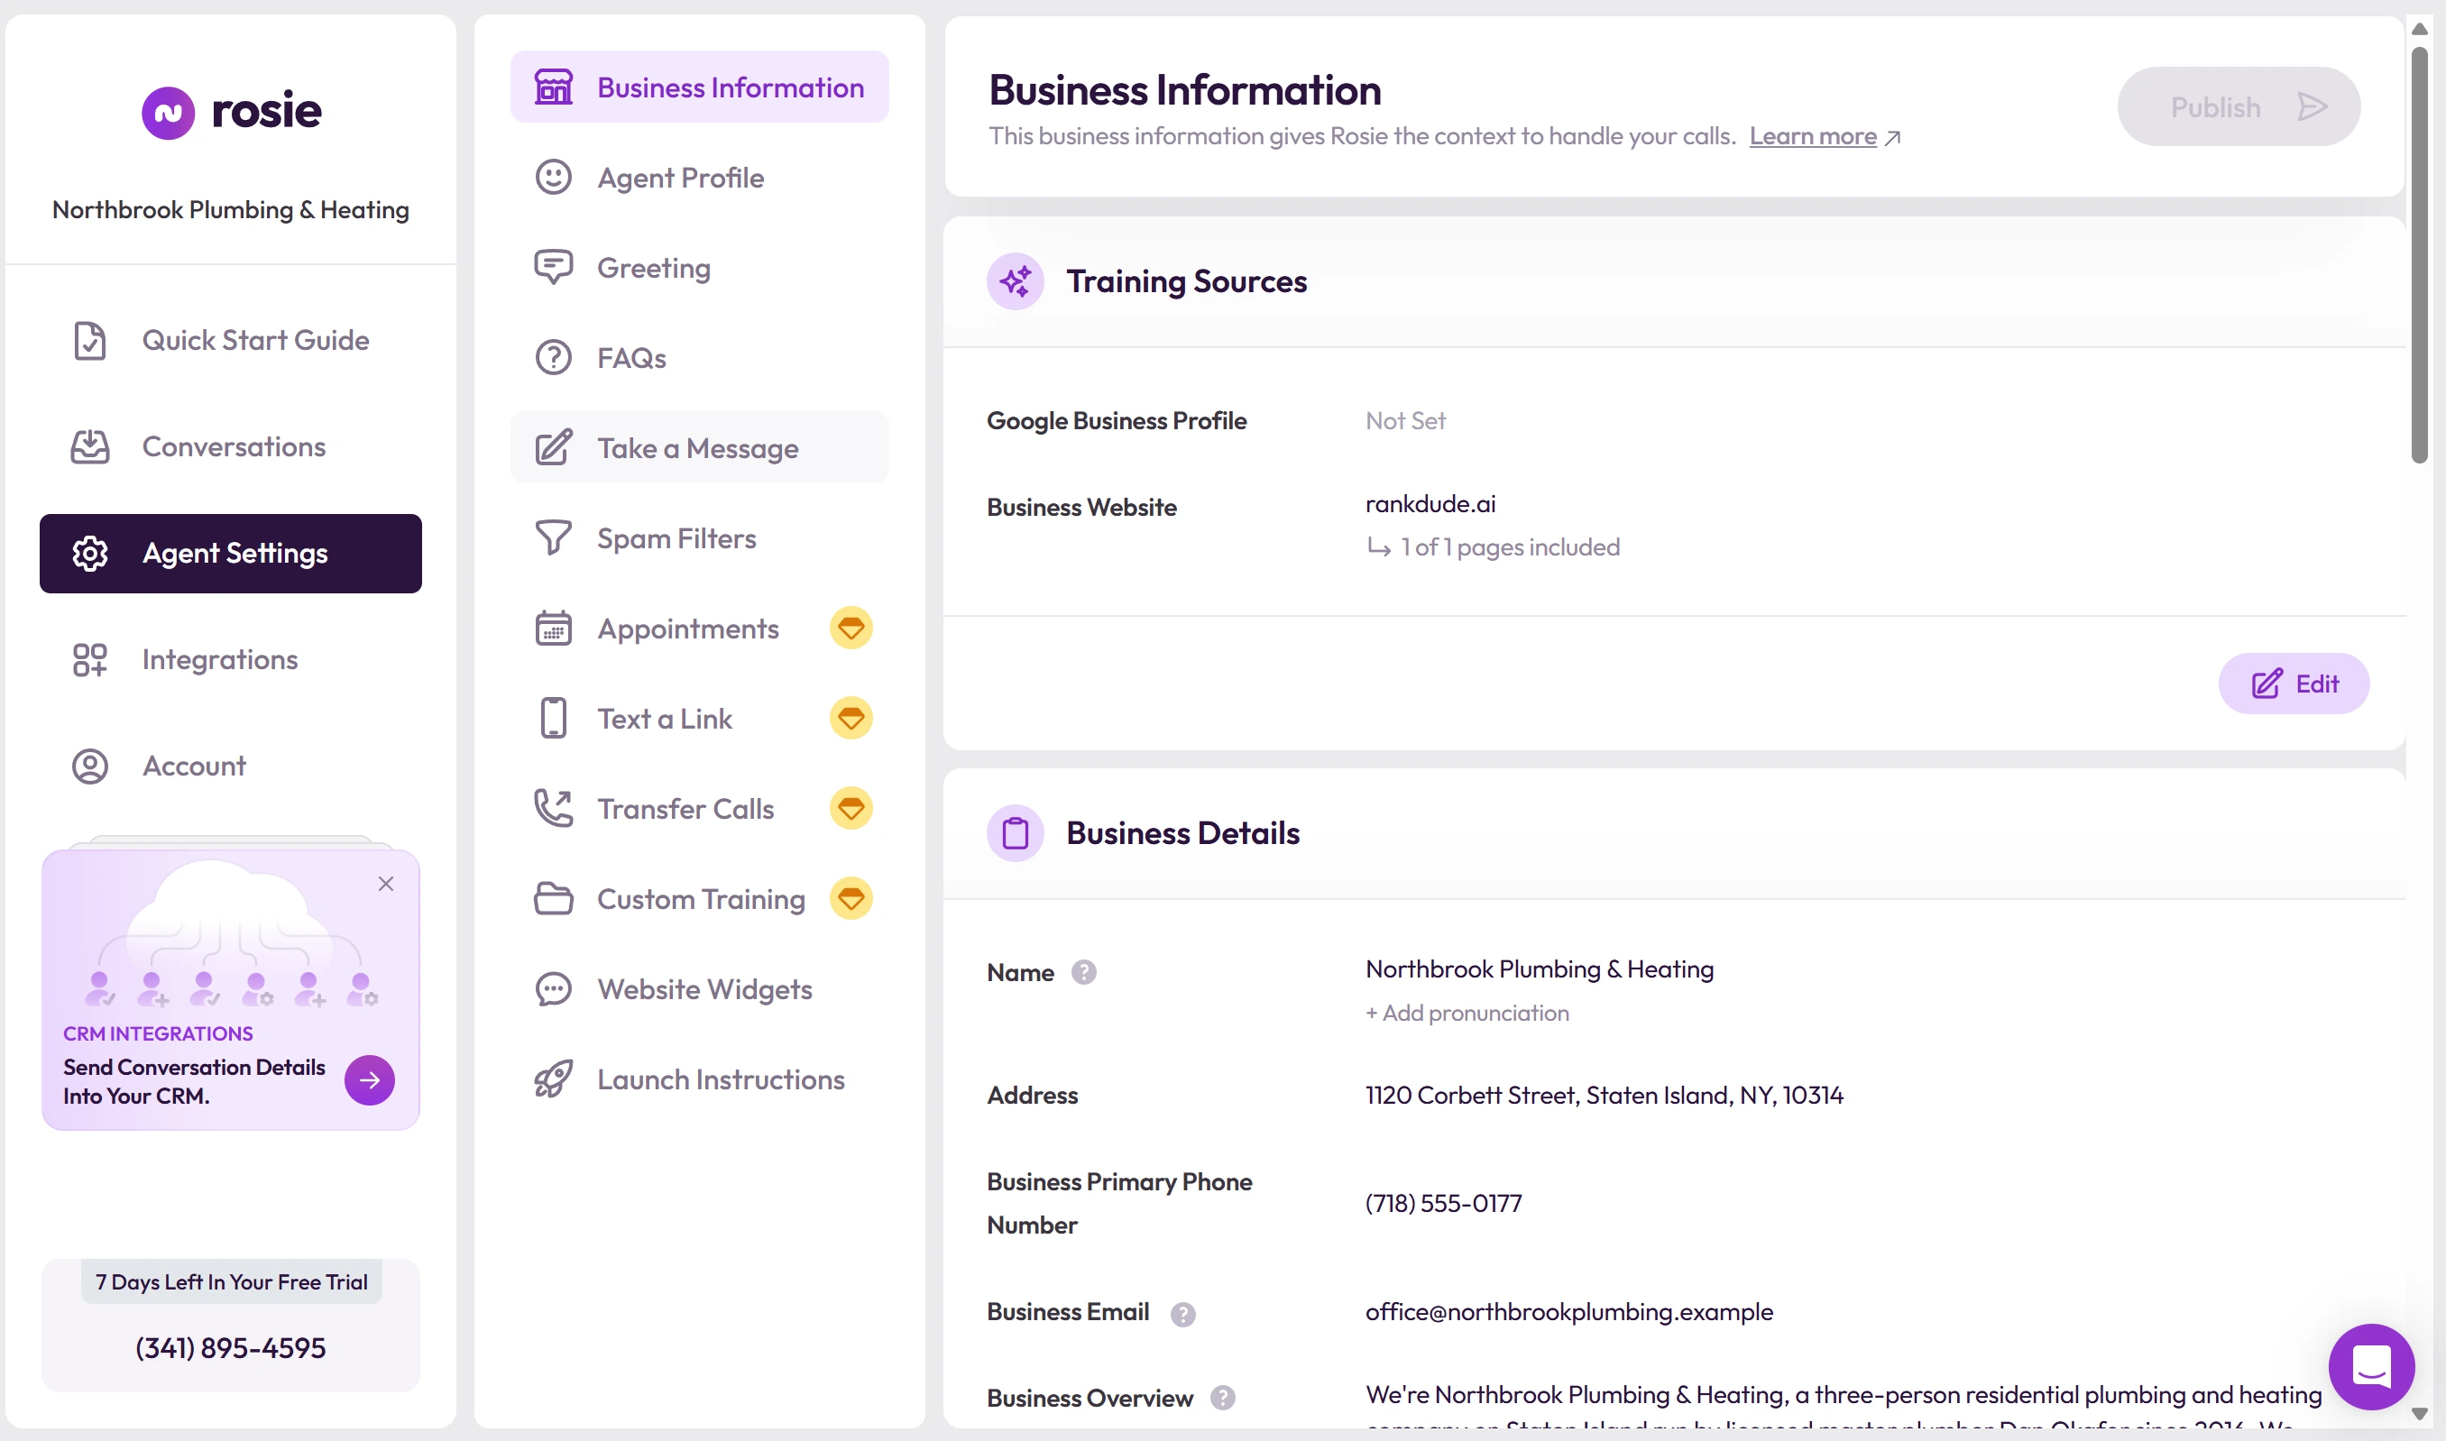Click the vertical scrollbar thumb
The width and height of the screenshot is (2446, 1441).
coord(2419,254)
